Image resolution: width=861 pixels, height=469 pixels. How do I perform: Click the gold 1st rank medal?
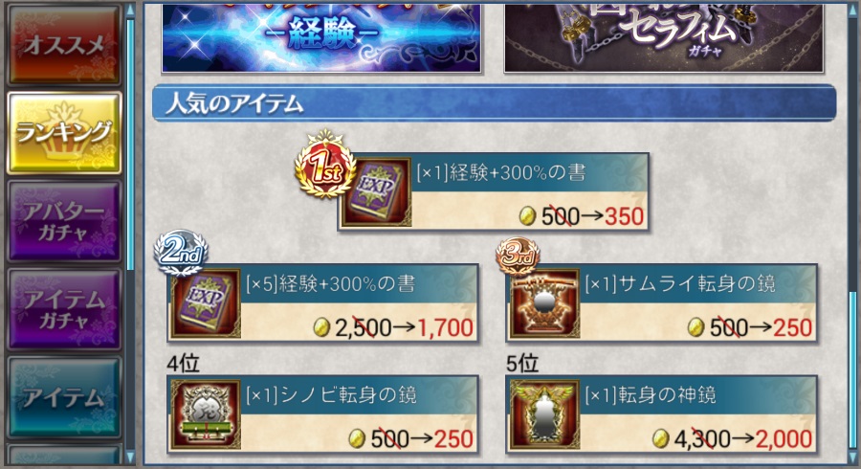pos(325,165)
